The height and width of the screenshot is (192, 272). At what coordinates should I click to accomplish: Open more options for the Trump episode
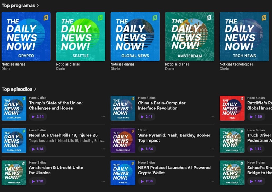(x=103, y=117)
